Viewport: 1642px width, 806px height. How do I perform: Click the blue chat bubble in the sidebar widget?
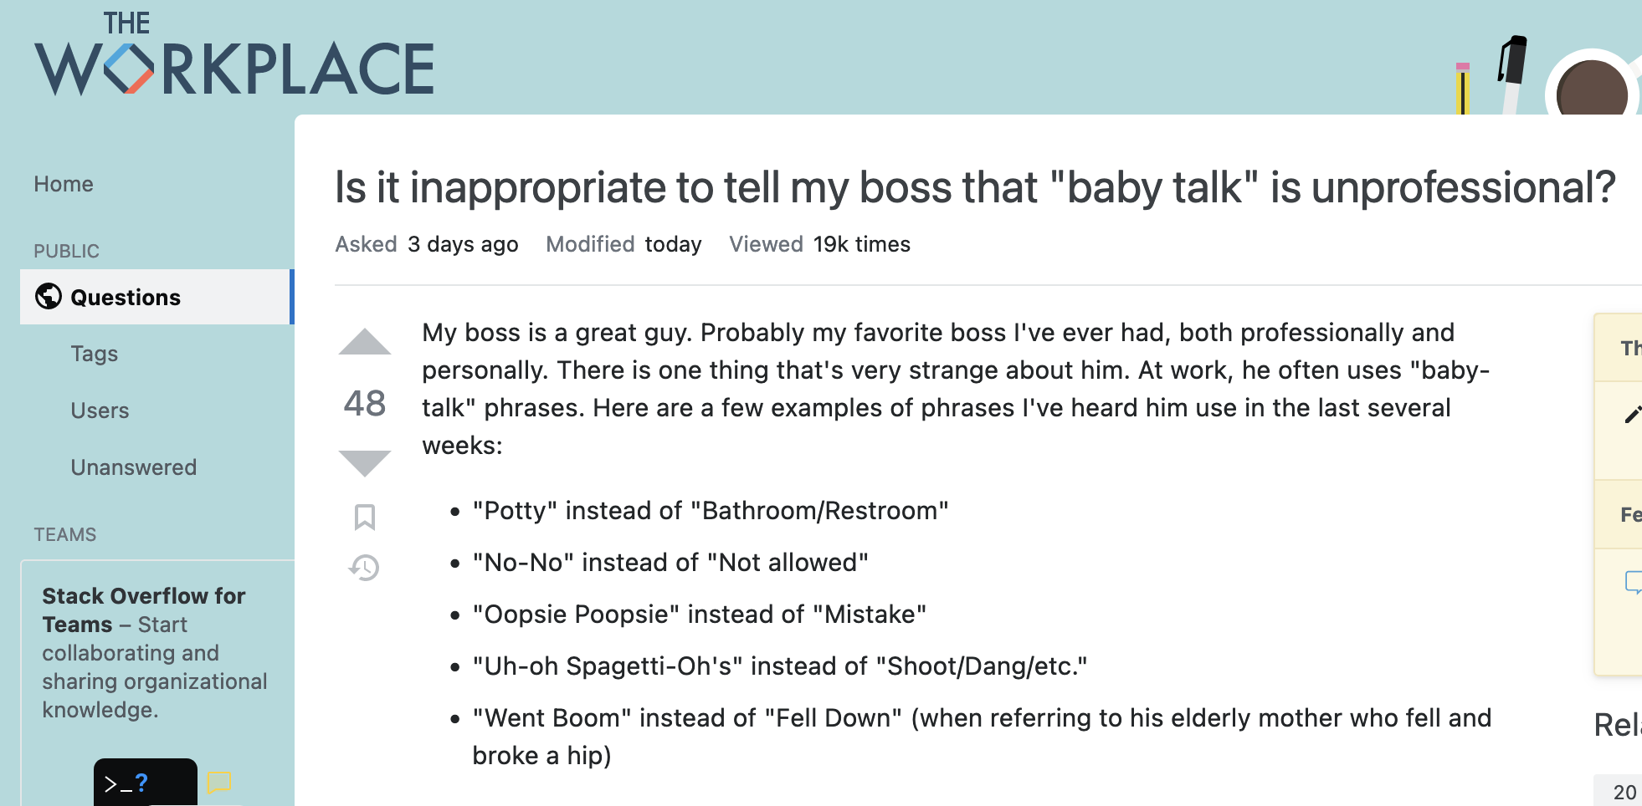coord(1632,582)
